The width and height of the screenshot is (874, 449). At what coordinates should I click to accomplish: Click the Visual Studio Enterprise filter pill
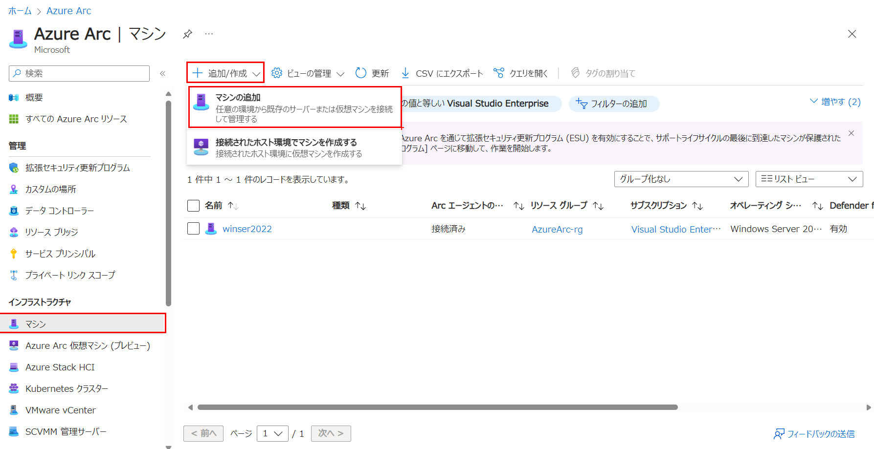pos(482,104)
